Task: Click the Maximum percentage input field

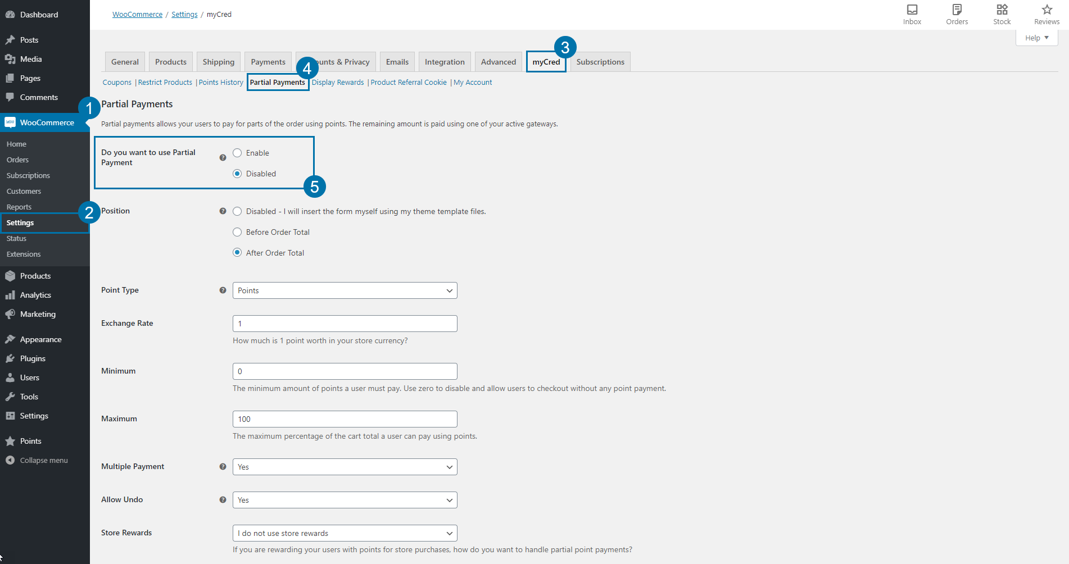Action: (x=345, y=419)
